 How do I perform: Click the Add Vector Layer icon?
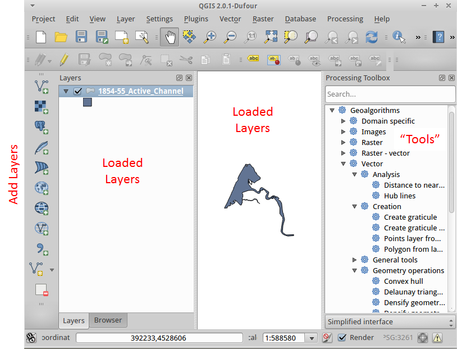pos(42,86)
